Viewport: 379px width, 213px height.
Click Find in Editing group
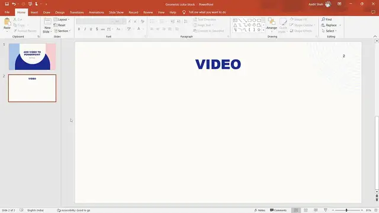tap(326, 20)
